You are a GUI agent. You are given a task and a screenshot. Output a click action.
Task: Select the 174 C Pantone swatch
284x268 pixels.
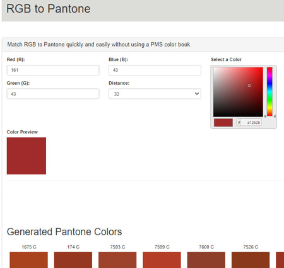click(73, 260)
